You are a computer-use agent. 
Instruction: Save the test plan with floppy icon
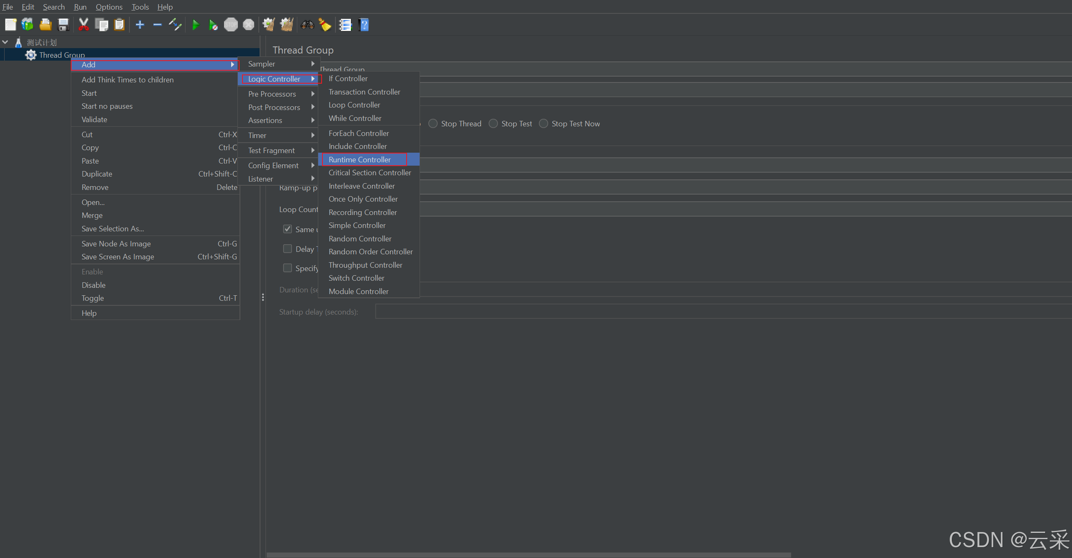[x=63, y=25]
